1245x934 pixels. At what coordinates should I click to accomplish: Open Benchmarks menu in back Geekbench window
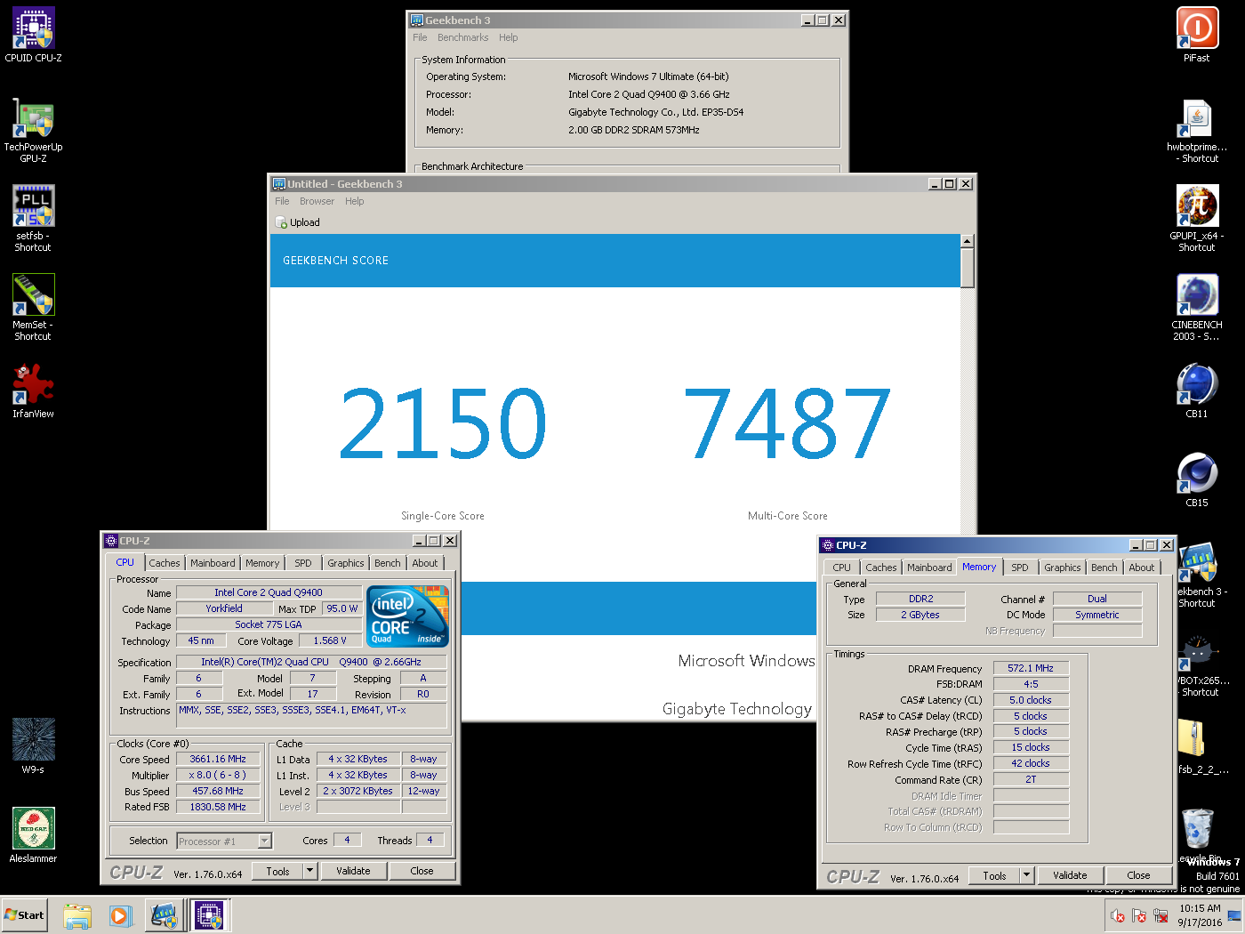(462, 37)
